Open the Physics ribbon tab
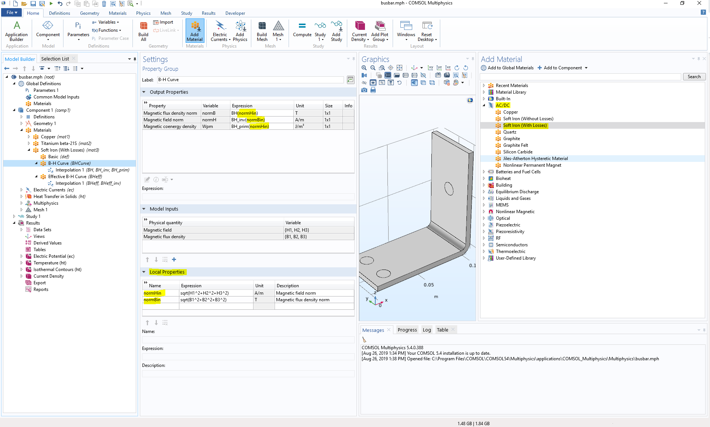The height and width of the screenshot is (427, 710). pyautogui.click(x=143, y=13)
